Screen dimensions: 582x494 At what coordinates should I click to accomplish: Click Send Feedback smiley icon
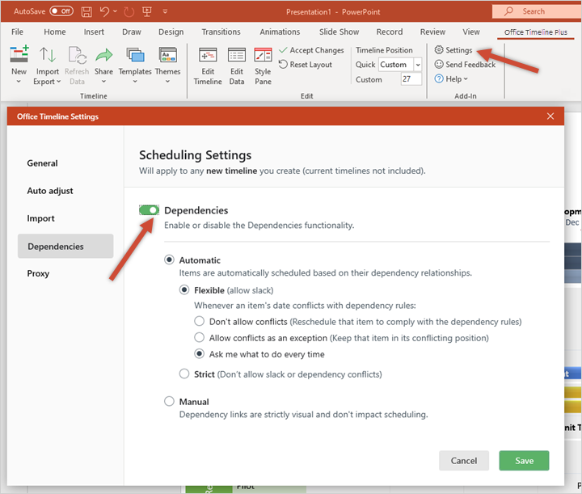440,65
